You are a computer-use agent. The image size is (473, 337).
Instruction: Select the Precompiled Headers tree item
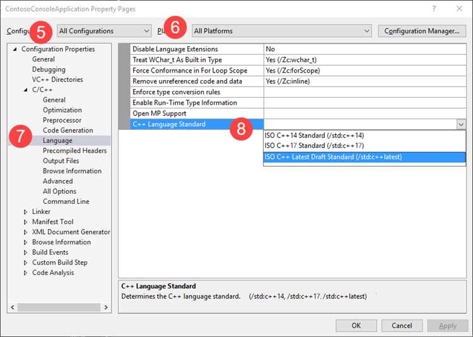coord(74,151)
